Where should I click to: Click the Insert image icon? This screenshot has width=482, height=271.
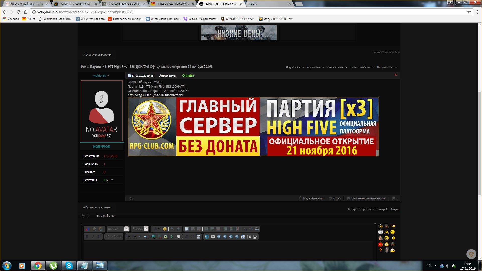pyautogui.click(x=166, y=237)
